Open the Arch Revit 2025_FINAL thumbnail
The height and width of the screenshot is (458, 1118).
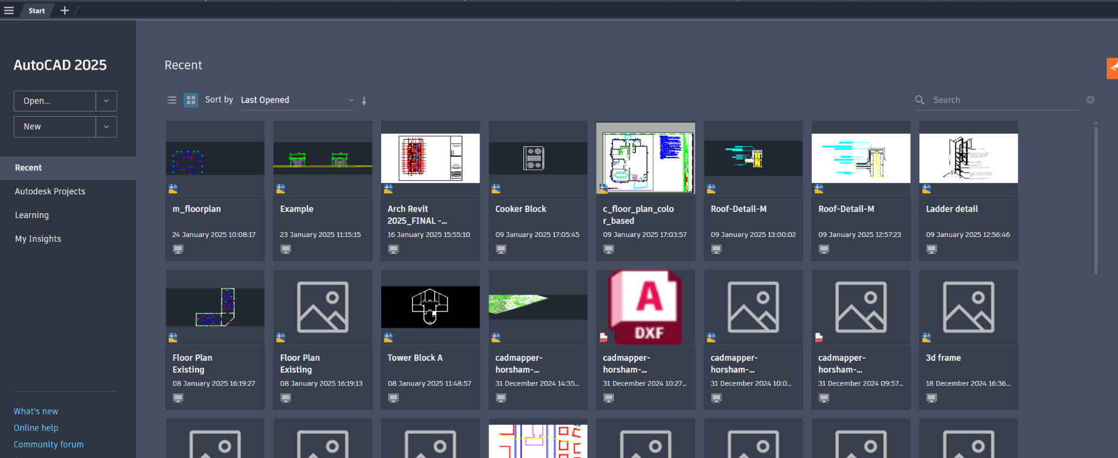[x=430, y=158]
